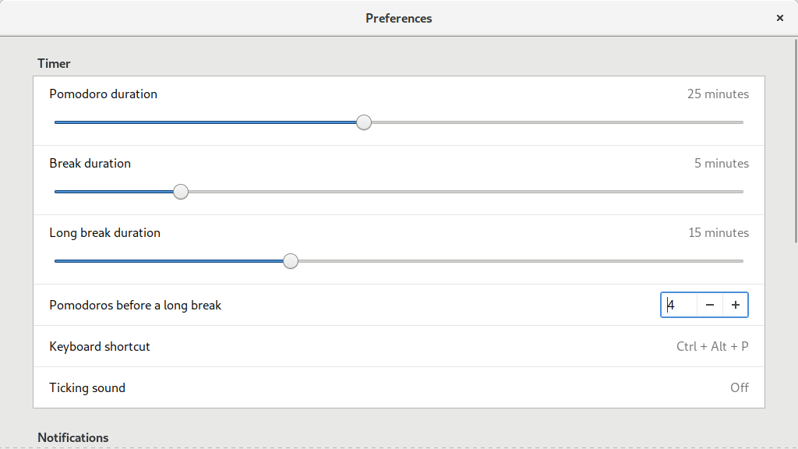The width and height of the screenshot is (798, 449).
Task: Grab the Break duration slider knob
Action: pos(181,192)
